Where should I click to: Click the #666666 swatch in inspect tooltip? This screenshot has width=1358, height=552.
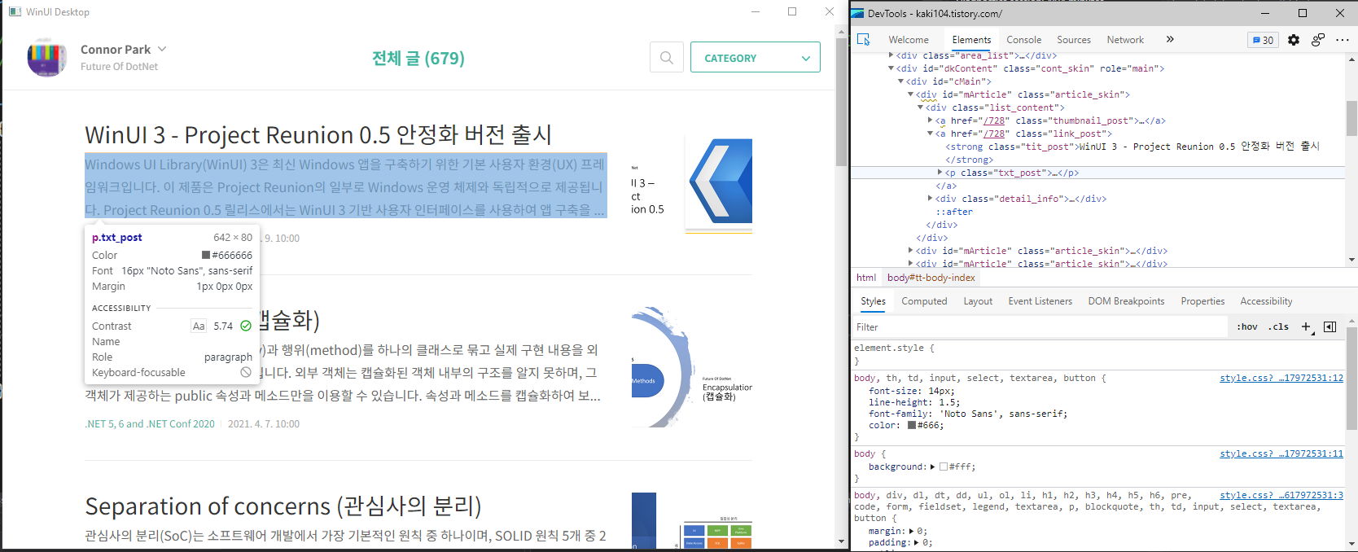pos(206,255)
